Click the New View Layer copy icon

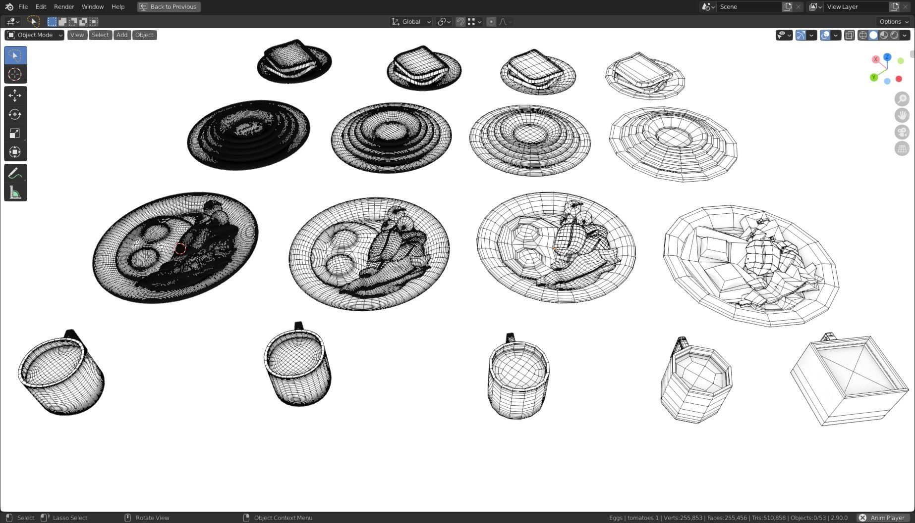click(x=894, y=7)
